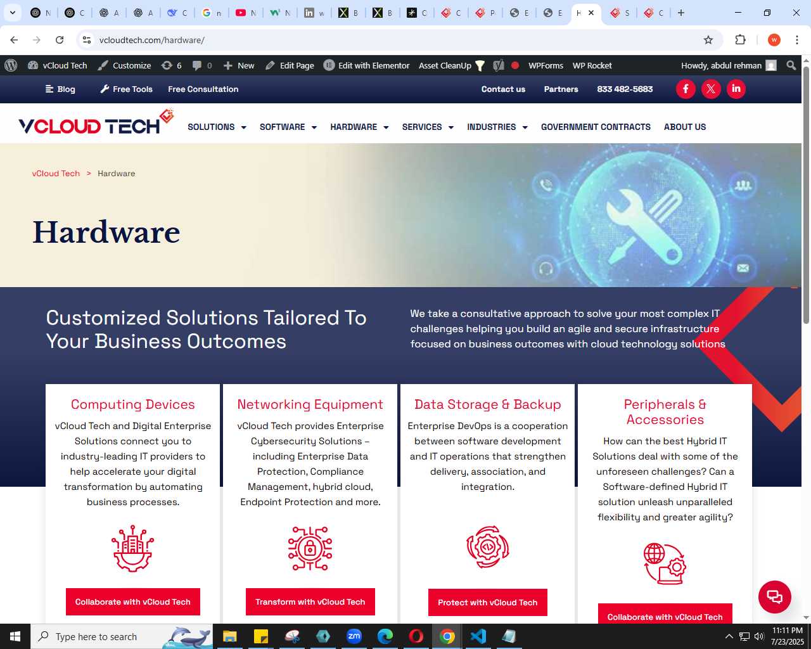Open Visual Studio Code from taskbar

(478, 636)
